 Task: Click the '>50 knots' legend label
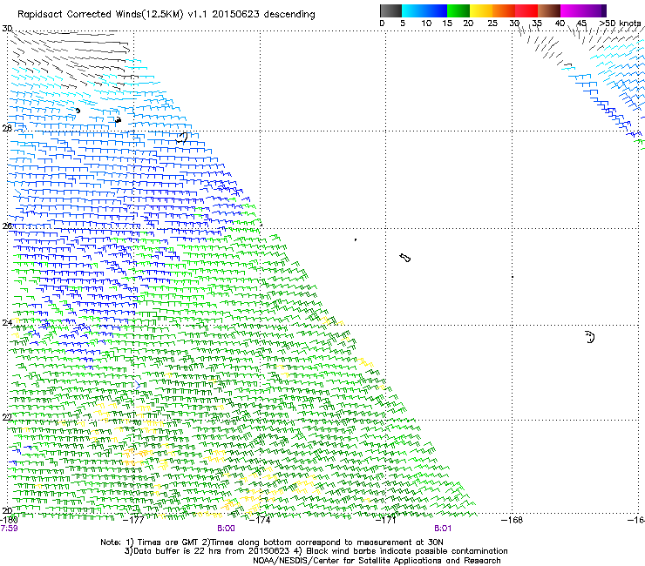pos(621,23)
